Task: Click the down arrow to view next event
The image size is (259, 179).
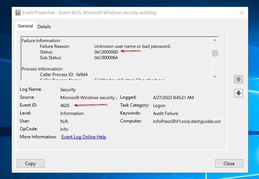Action: coord(238,93)
